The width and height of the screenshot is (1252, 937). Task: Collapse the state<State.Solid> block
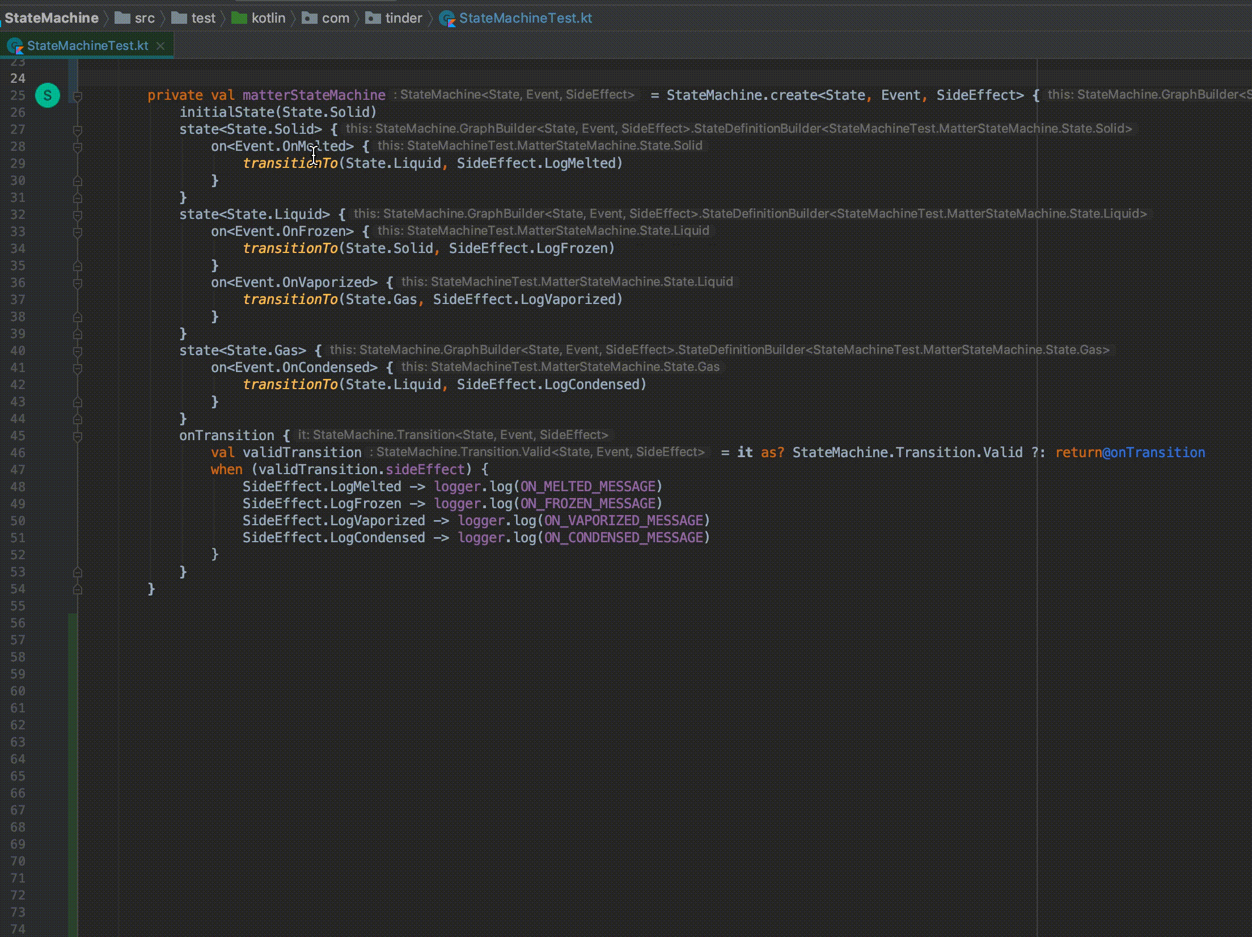tap(78, 130)
